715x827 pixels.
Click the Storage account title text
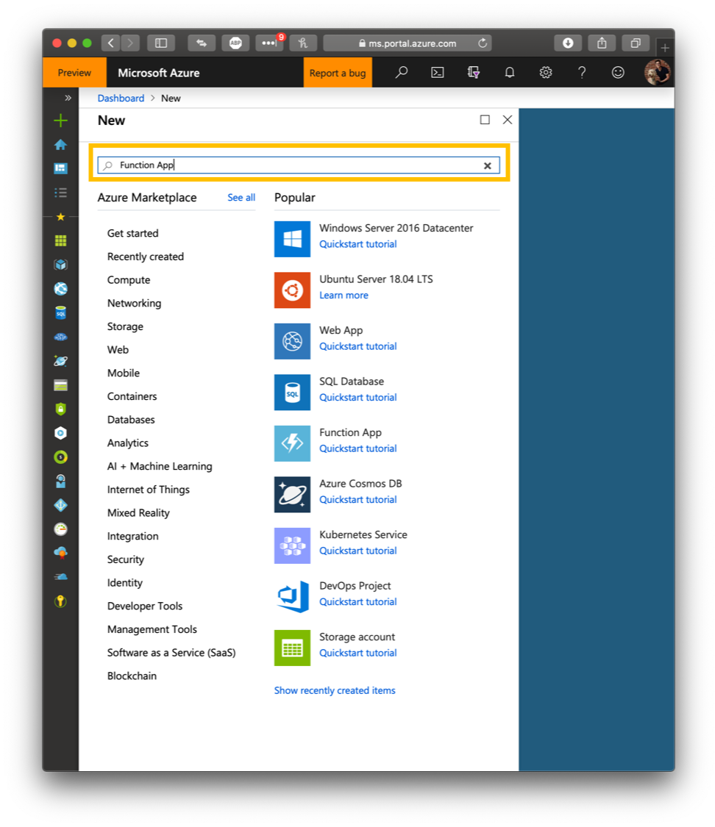357,637
